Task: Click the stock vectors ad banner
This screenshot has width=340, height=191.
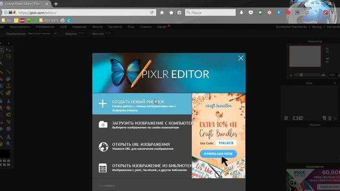Action: tap(313, 180)
